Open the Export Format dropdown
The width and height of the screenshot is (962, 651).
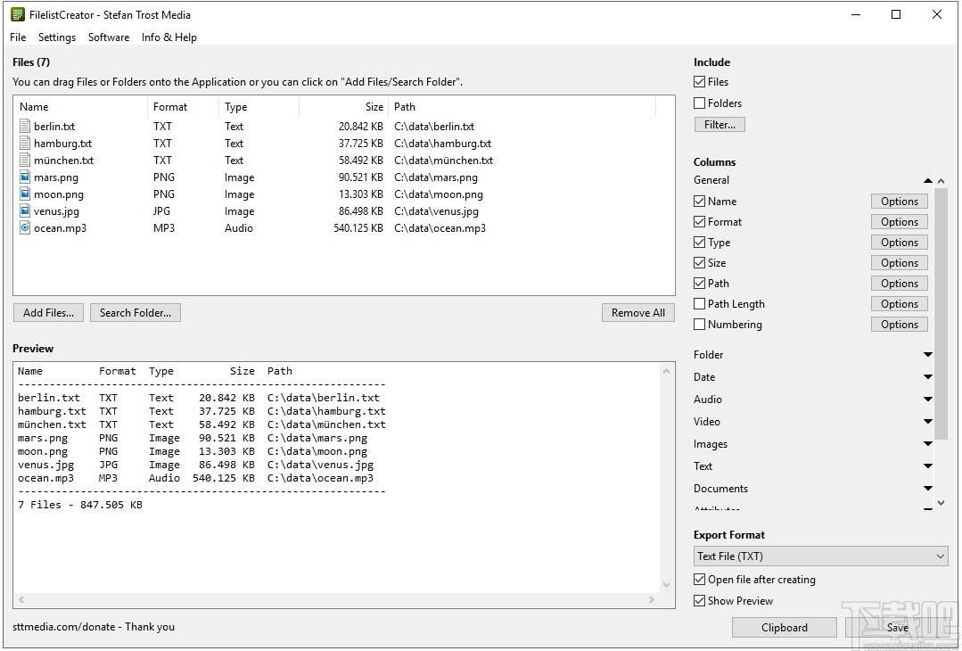click(x=821, y=556)
